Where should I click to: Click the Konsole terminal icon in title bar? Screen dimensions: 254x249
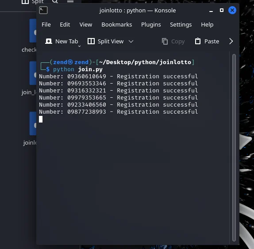click(x=43, y=10)
